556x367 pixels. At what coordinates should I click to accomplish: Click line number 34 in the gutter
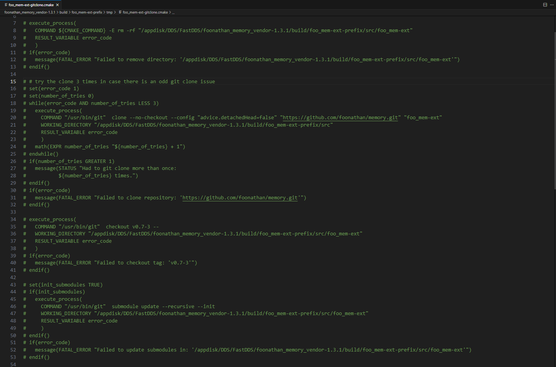13,220
